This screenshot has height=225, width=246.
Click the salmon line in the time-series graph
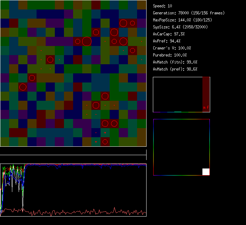(x=70, y=213)
